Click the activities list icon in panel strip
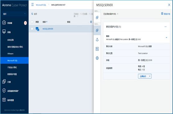173x114 pixels. (97, 49)
